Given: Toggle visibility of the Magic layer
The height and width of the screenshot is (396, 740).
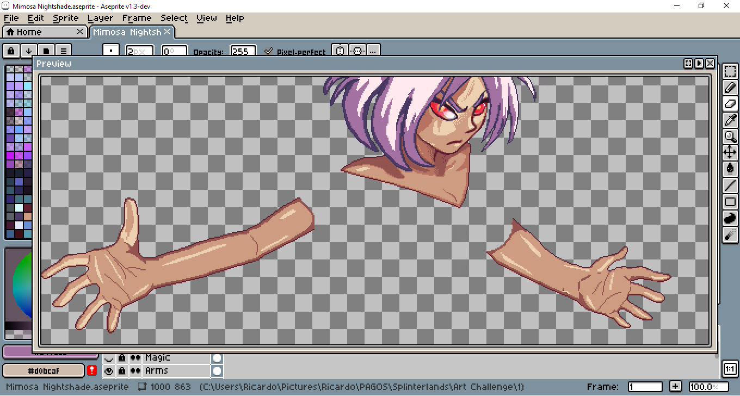Looking at the screenshot, I should 109,358.
